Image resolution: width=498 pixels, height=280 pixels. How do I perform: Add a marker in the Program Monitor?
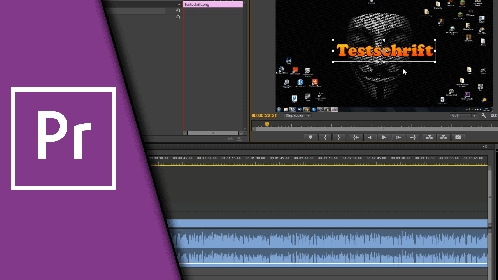pos(310,137)
